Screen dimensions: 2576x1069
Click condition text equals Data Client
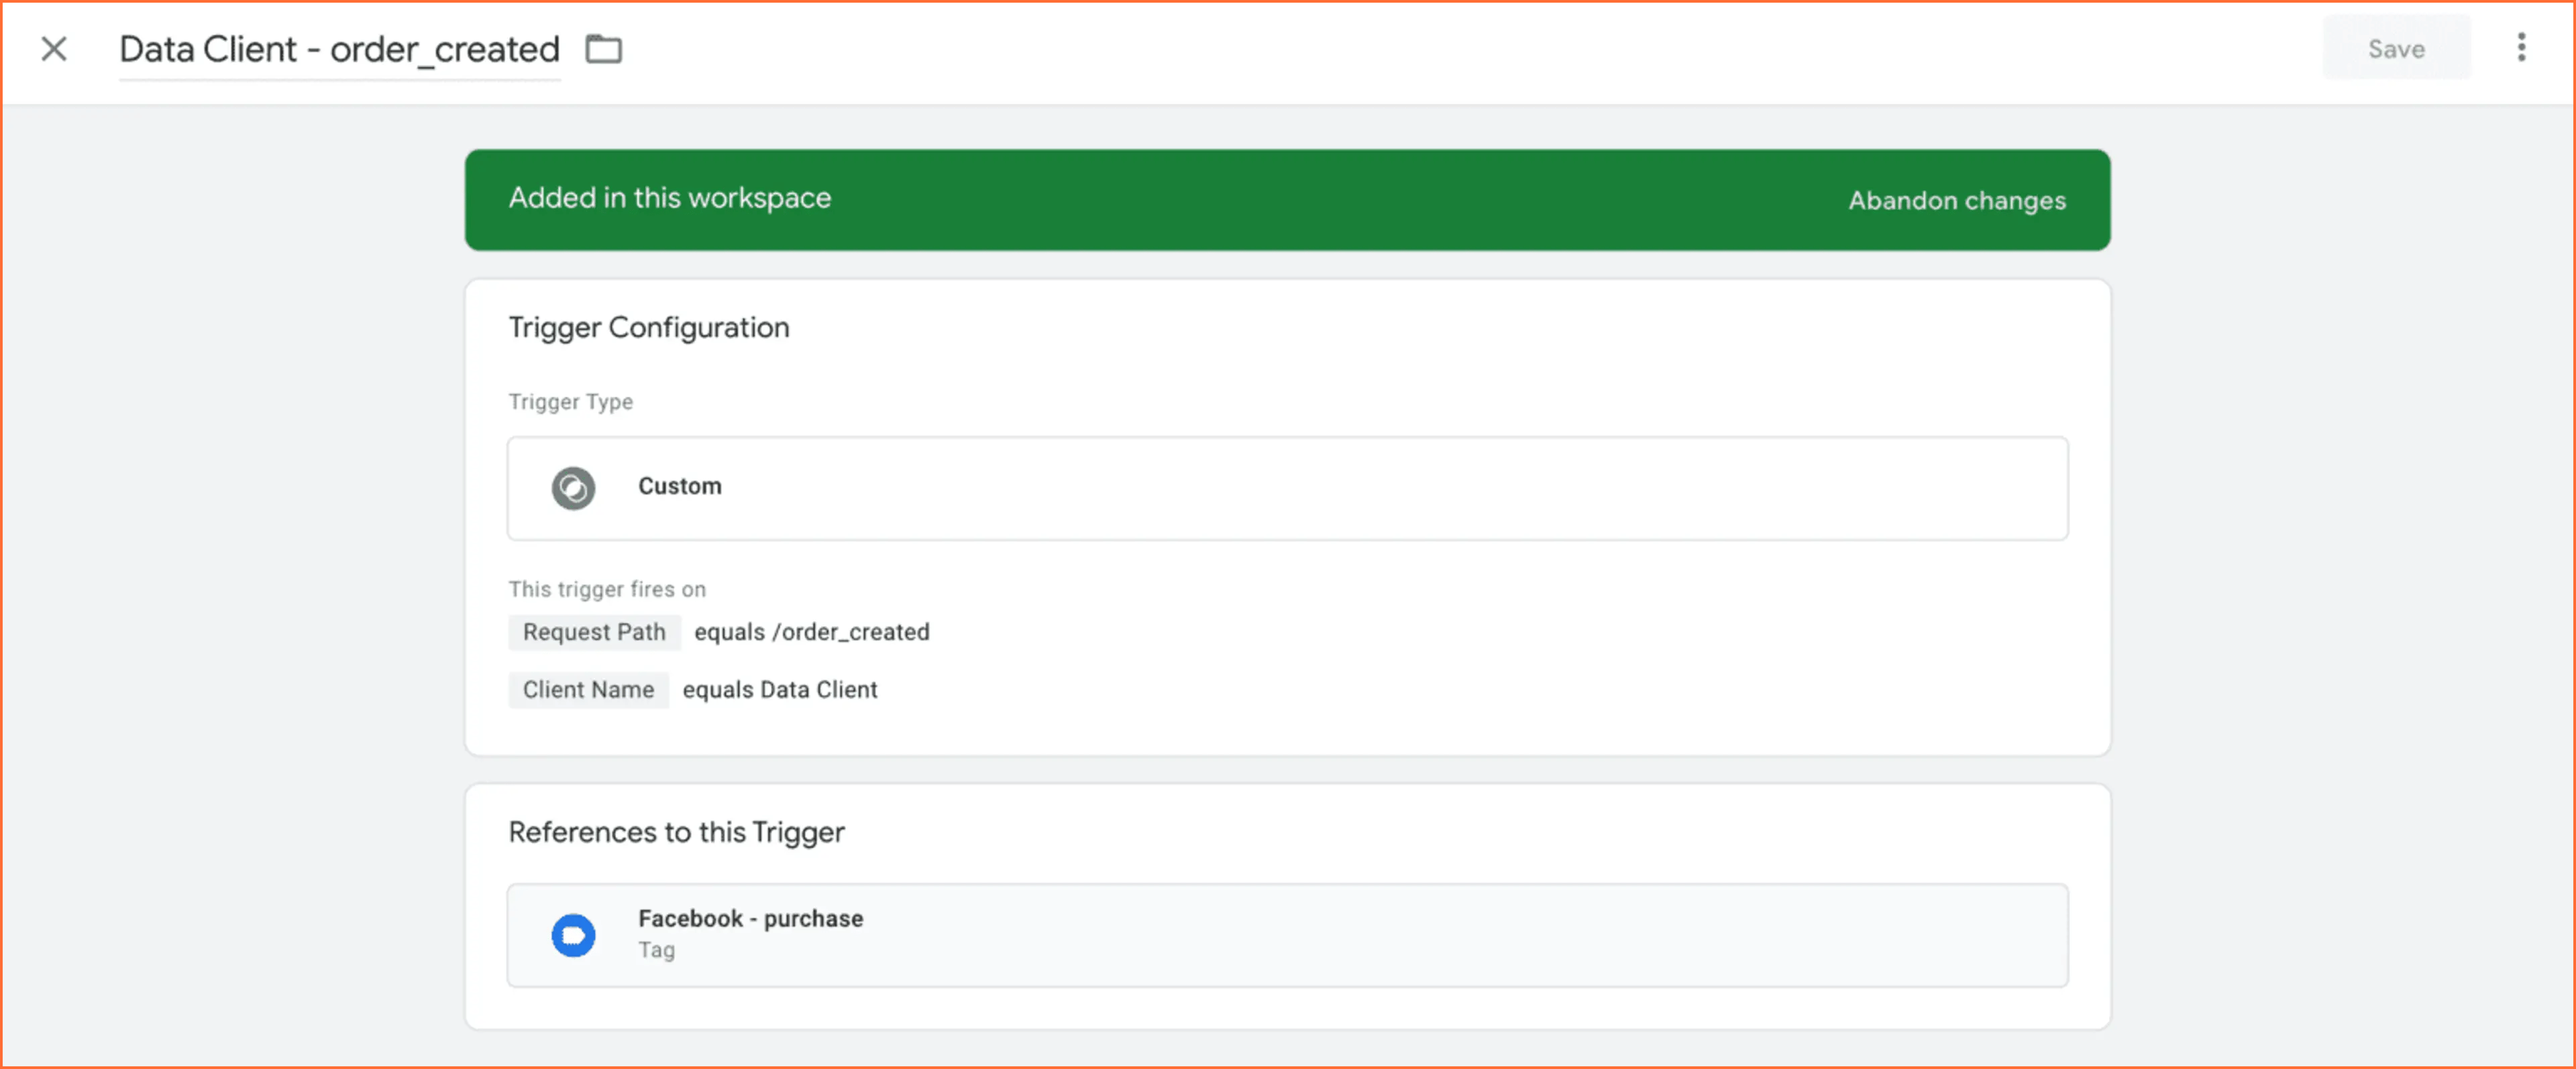[780, 690]
